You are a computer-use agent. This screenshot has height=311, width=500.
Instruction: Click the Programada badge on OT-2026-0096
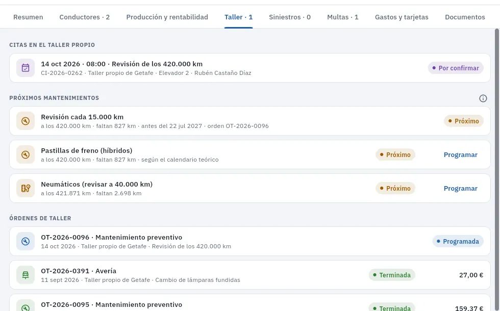[x=458, y=241]
